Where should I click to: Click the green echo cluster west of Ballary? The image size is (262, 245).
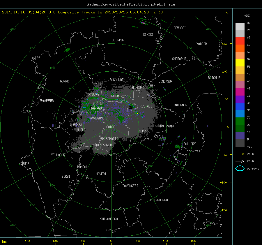coord(178,147)
